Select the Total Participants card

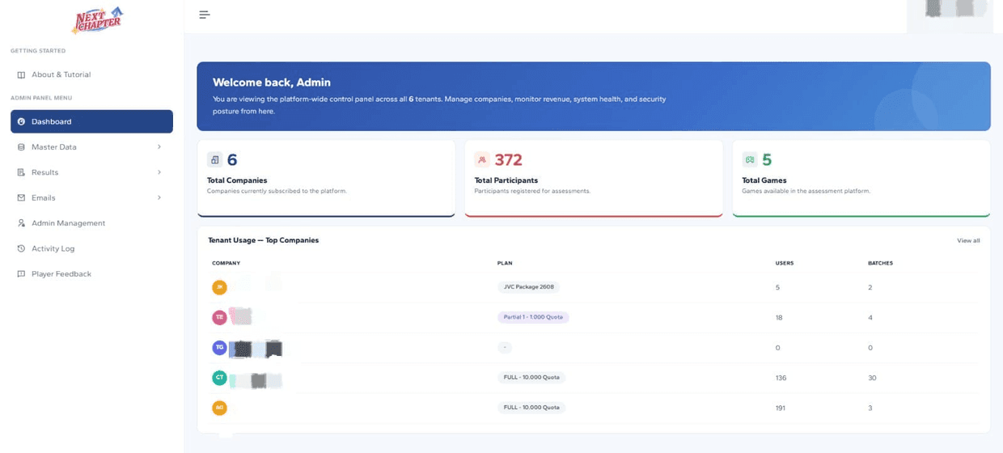coord(594,178)
